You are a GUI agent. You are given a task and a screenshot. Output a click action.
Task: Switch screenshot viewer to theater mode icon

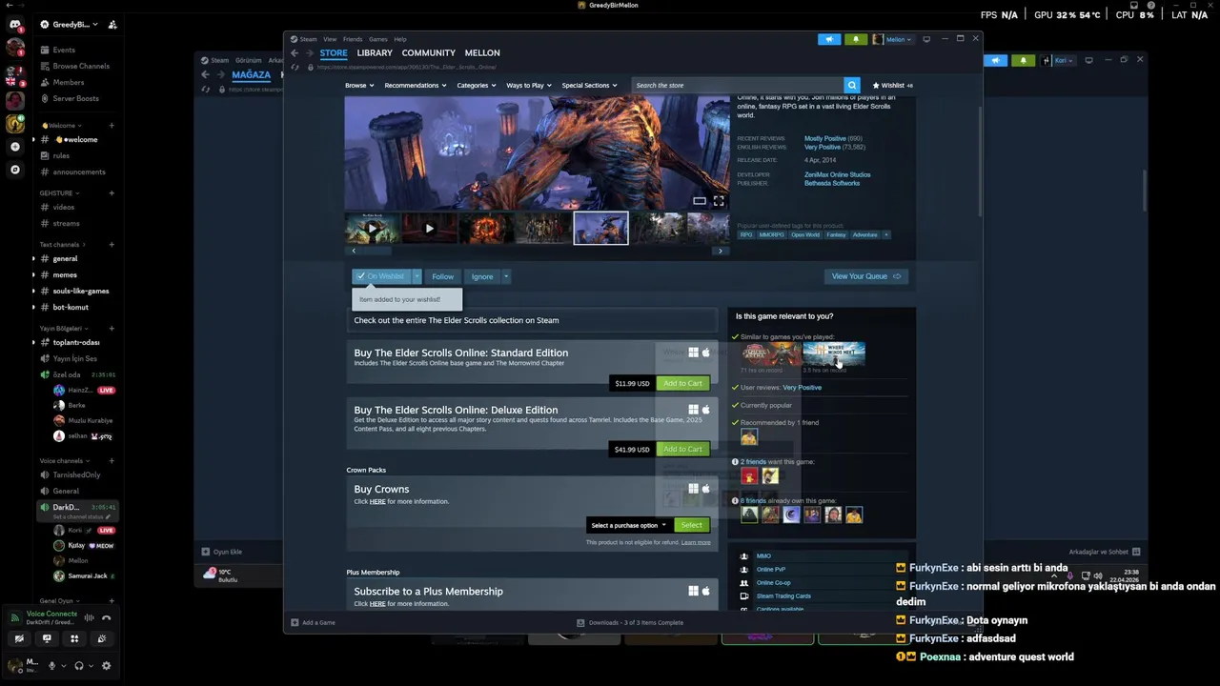coord(700,201)
